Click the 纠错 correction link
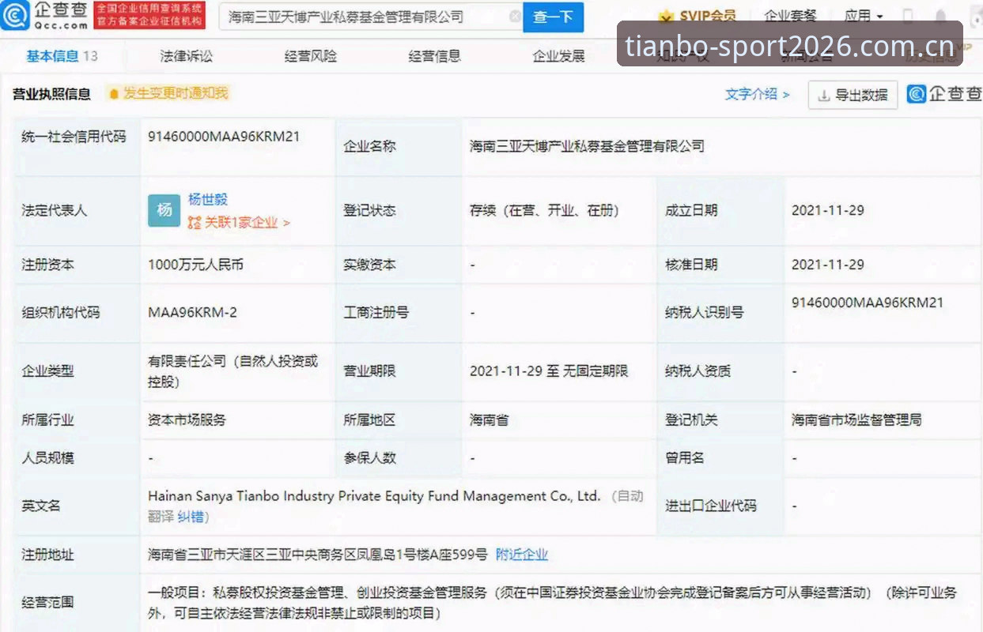983x632 pixels. [x=190, y=517]
